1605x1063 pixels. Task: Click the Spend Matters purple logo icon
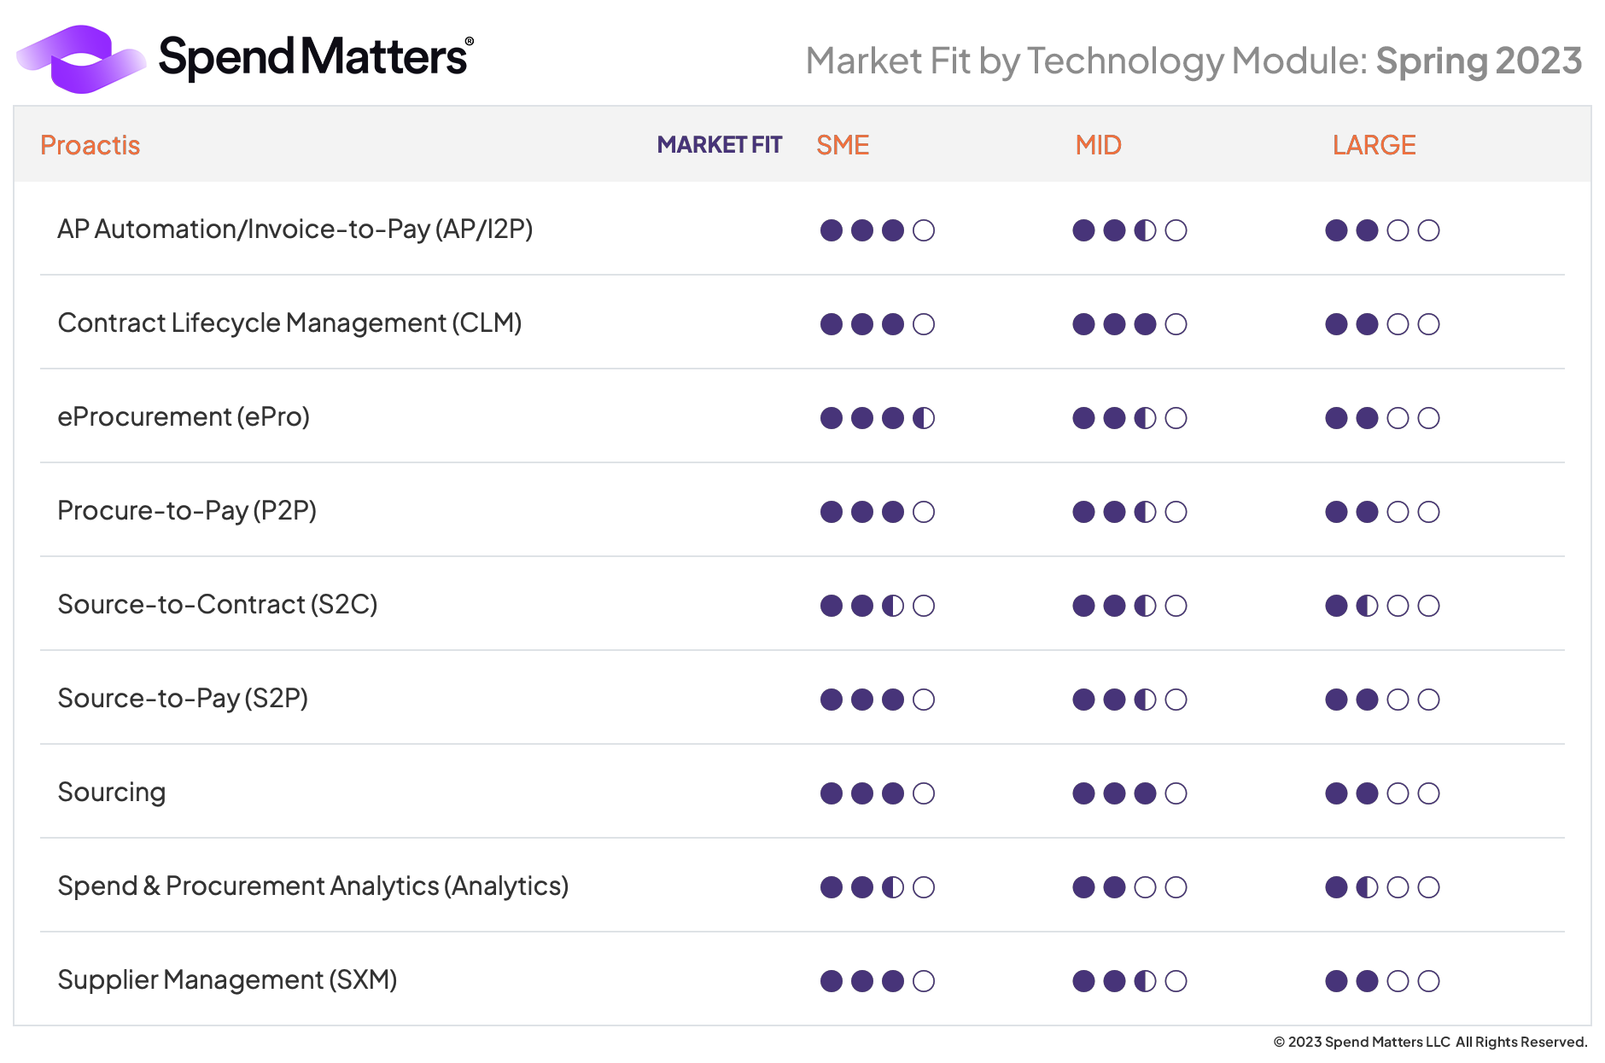[81, 59]
